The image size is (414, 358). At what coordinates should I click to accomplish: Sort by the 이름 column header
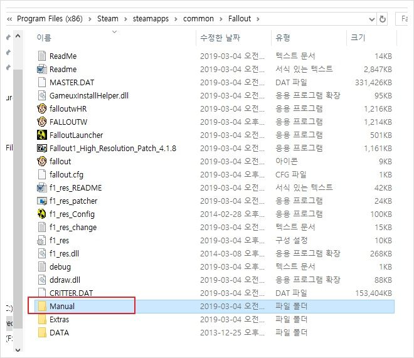(44, 38)
